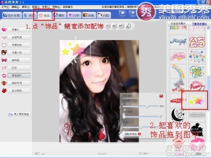The width and height of the screenshot is (211, 158).
Task: Open the 可爱动物 sticker category
Action: pos(19,45)
